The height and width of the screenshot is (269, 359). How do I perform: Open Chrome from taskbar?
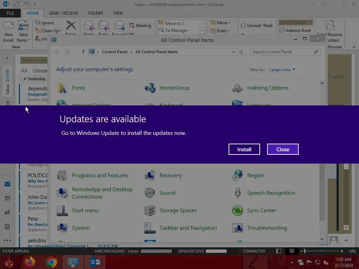51,262
